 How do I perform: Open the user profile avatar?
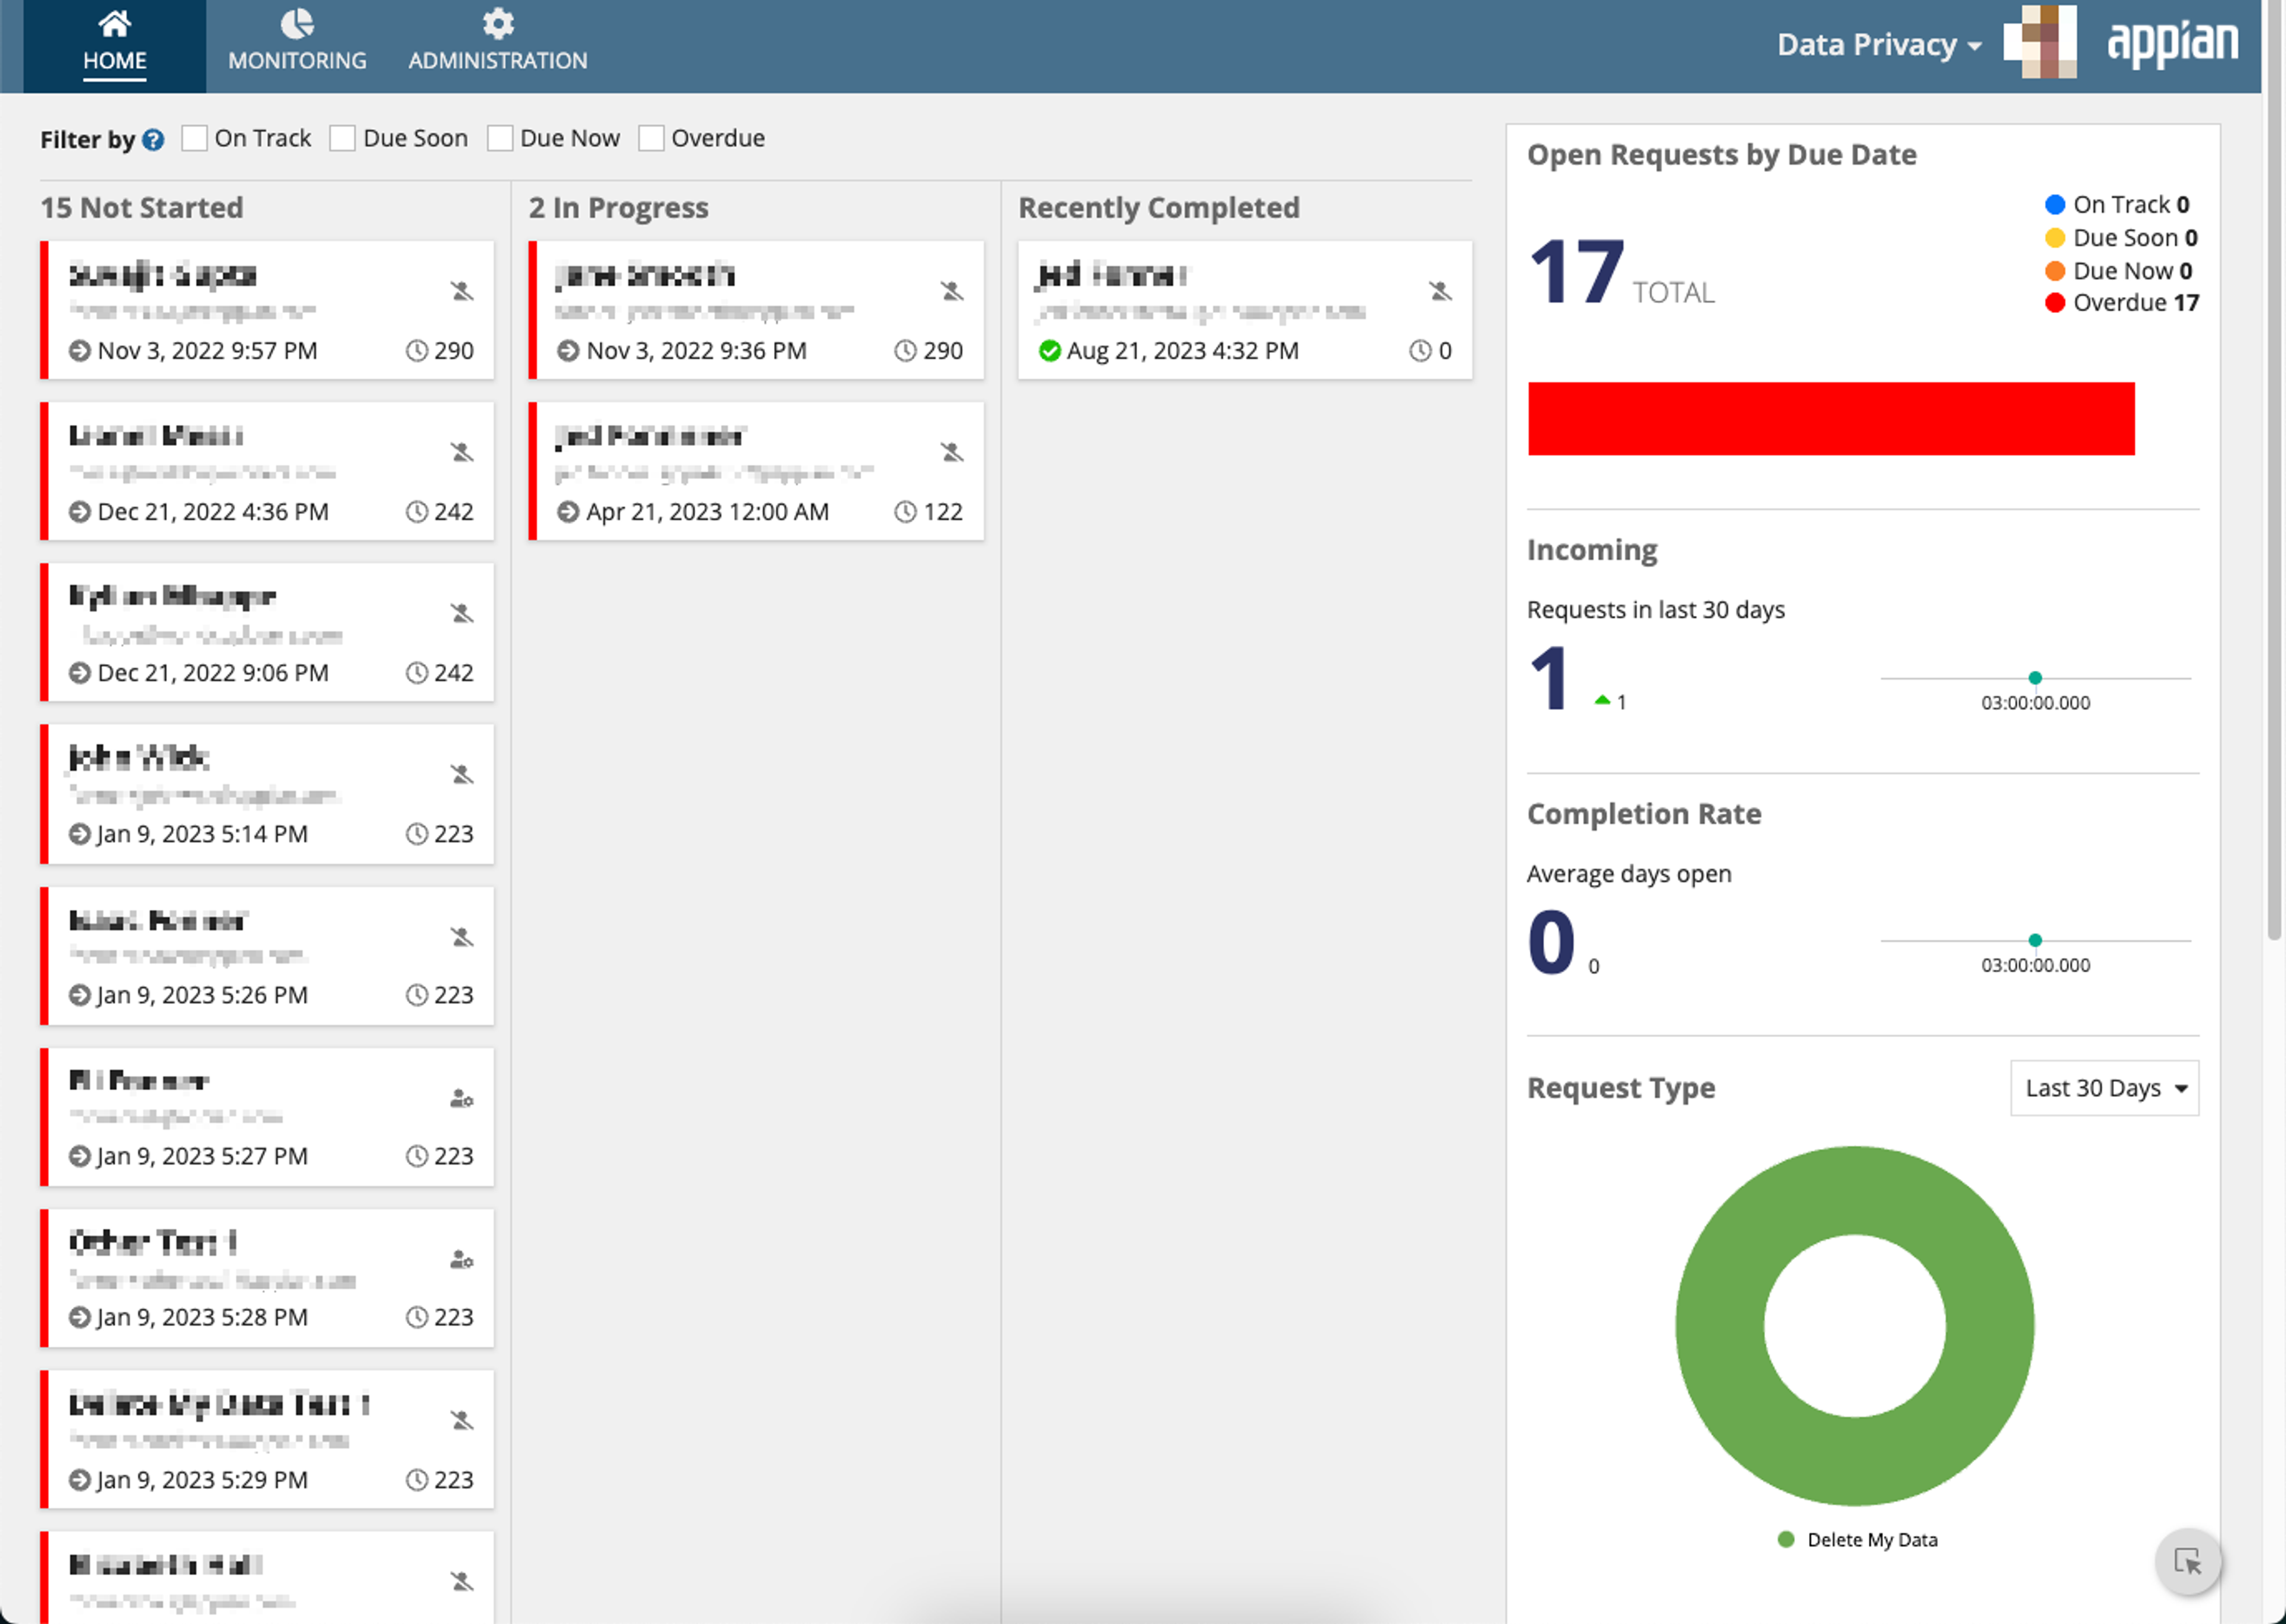coord(2040,42)
